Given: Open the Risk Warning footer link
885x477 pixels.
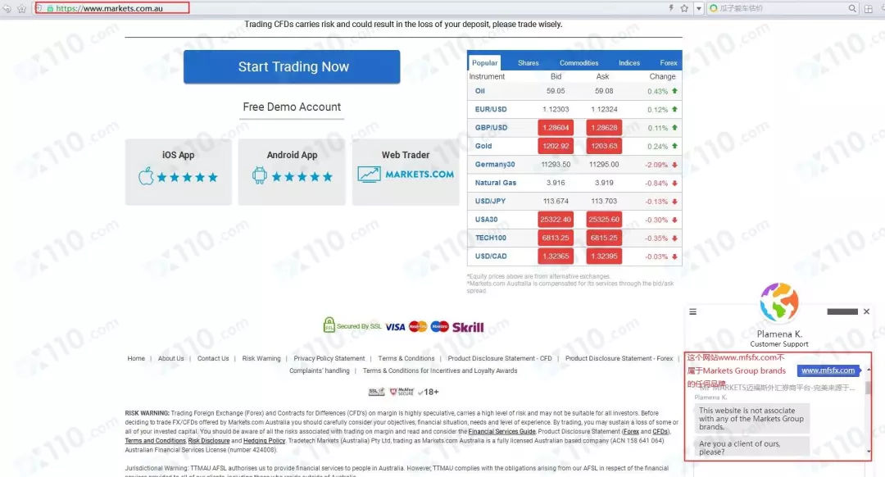Looking at the screenshot, I should tap(261, 358).
